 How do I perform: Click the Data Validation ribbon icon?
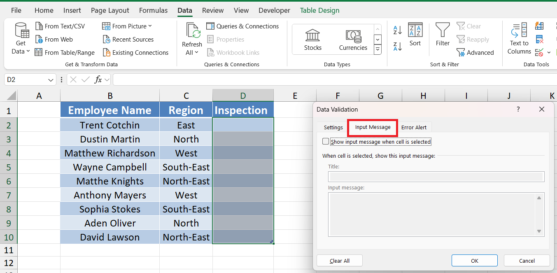(x=539, y=53)
